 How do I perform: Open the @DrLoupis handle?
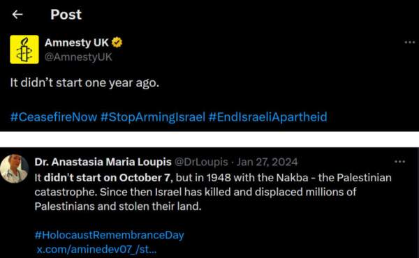point(201,162)
